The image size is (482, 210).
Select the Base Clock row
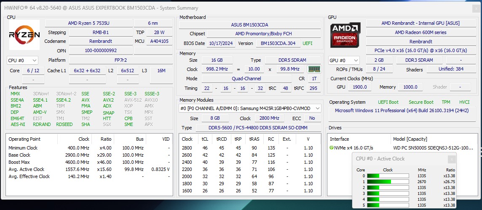pyautogui.click(x=89, y=155)
